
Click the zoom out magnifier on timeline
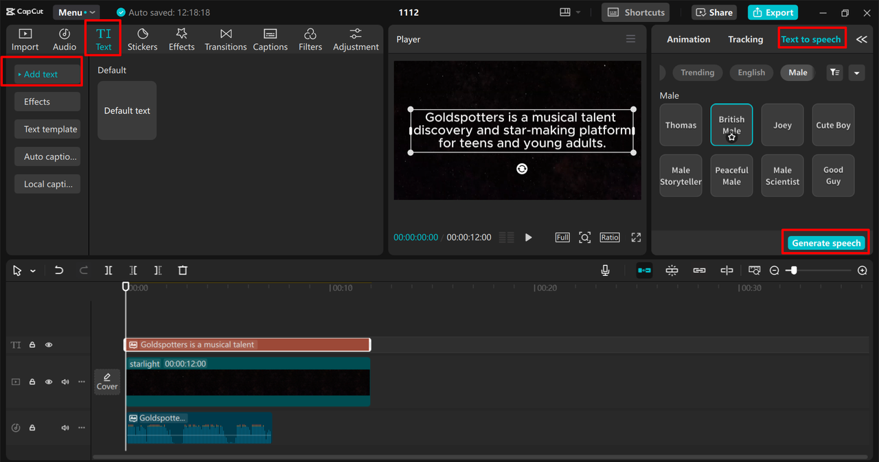point(775,270)
